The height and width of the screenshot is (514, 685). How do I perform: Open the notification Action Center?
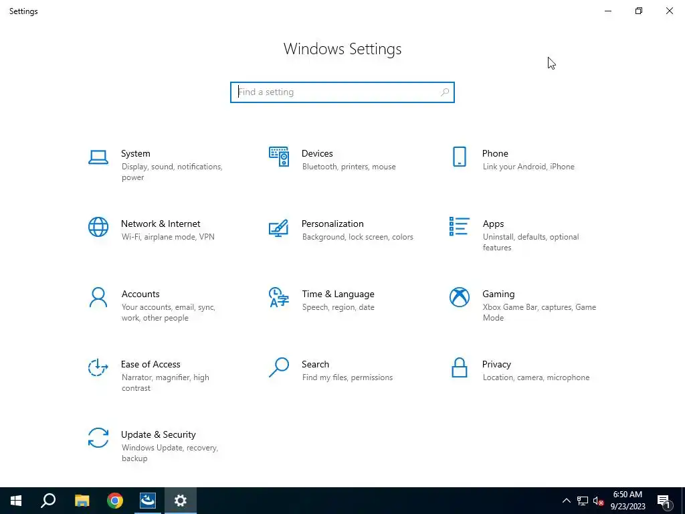pos(664,501)
